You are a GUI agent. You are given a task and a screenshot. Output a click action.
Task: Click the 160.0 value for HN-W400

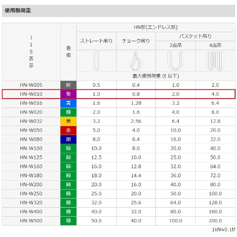pos(215,211)
